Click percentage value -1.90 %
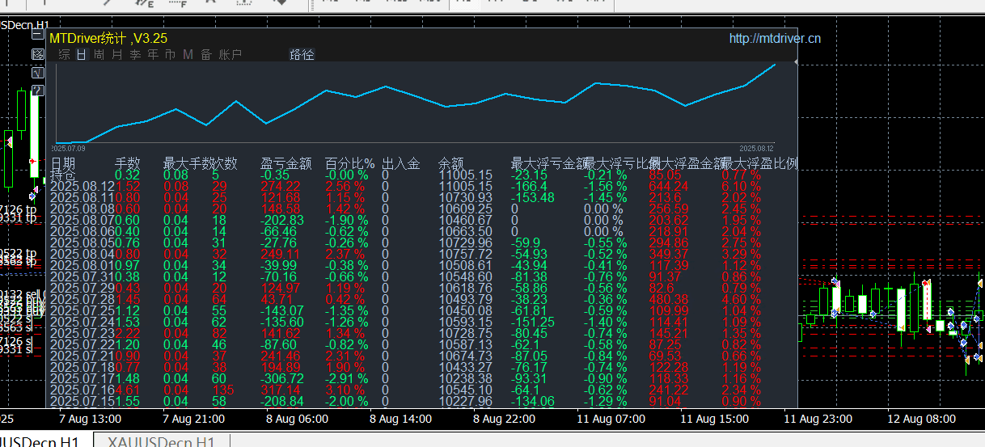Screen dimensions: 985x447 coord(347,220)
